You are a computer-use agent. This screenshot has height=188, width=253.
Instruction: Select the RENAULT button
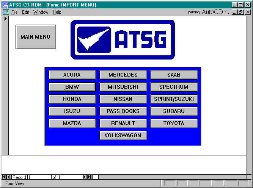click(x=123, y=123)
